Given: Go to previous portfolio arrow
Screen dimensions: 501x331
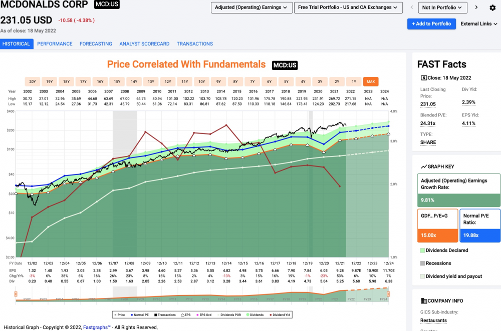Looking at the screenshot, I should click(x=412, y=7).
